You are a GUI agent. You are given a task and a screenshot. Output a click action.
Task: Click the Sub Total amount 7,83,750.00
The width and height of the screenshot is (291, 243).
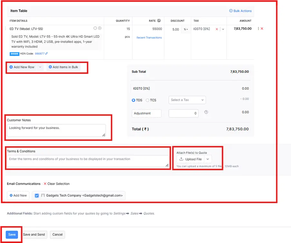(239, 71)
